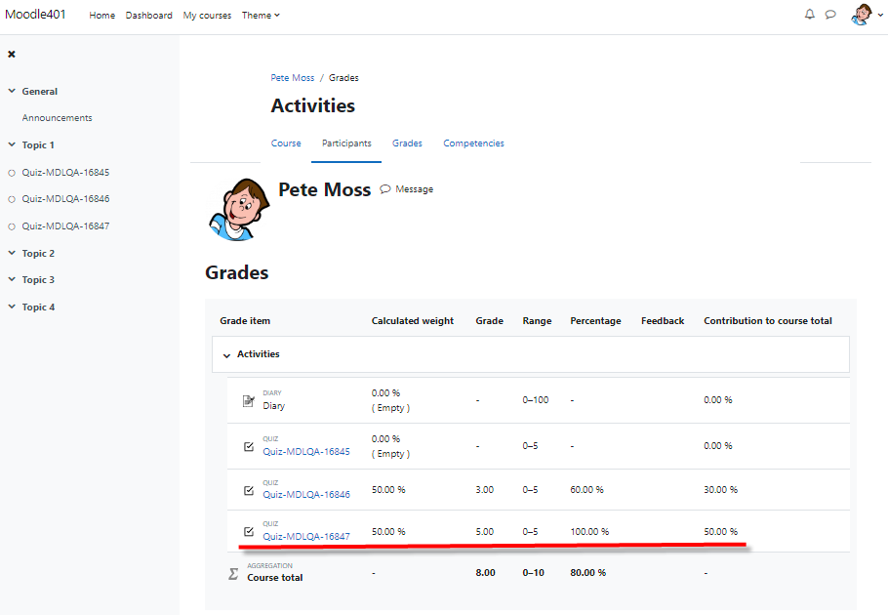The width and height of the screenshot is (888, 615).
Task: Switch to the Participants tab
Action: (346, 143)
